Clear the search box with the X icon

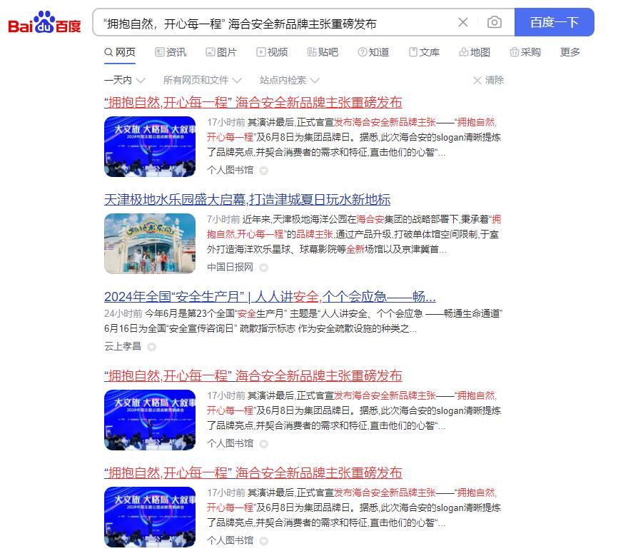coord(463,22)
